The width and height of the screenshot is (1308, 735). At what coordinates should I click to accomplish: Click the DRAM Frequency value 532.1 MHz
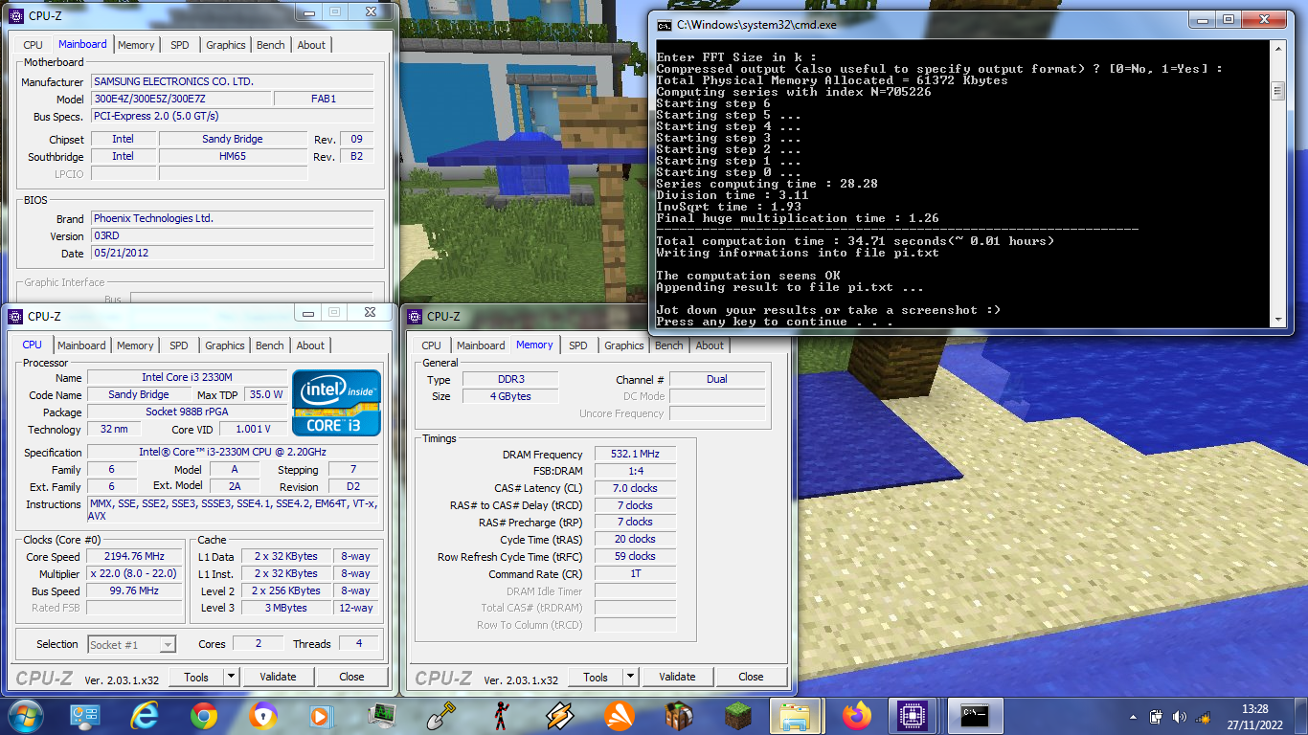635,455
